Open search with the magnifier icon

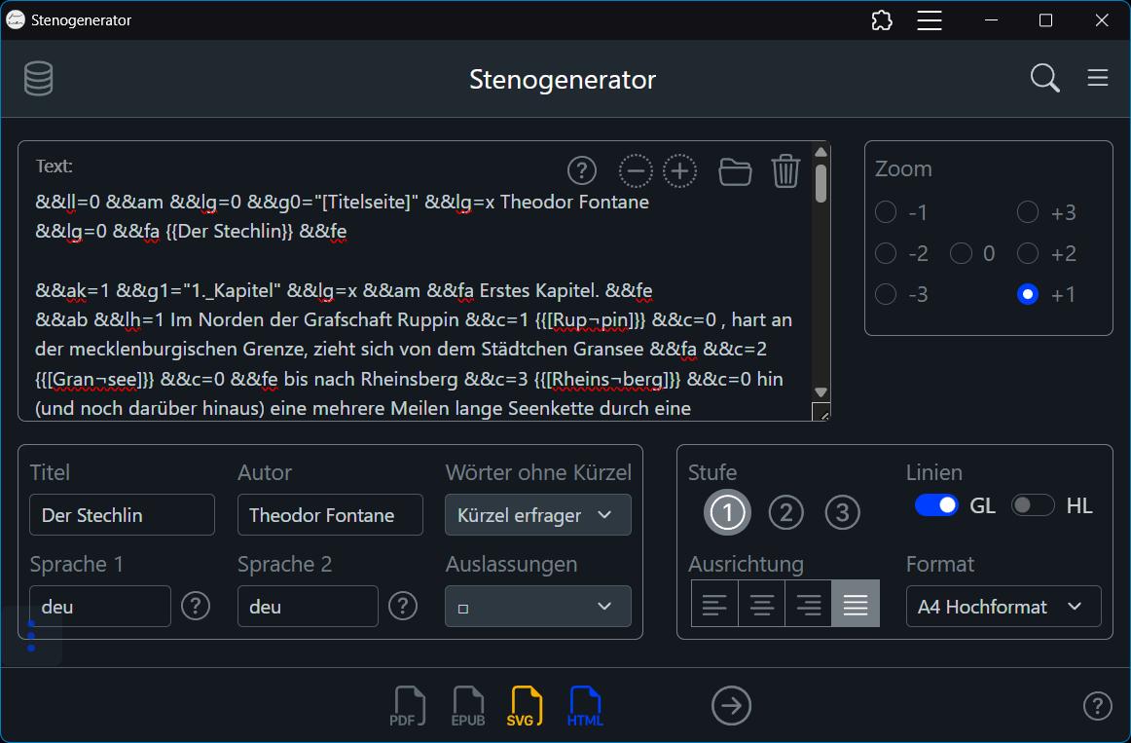click(1044, 78)
